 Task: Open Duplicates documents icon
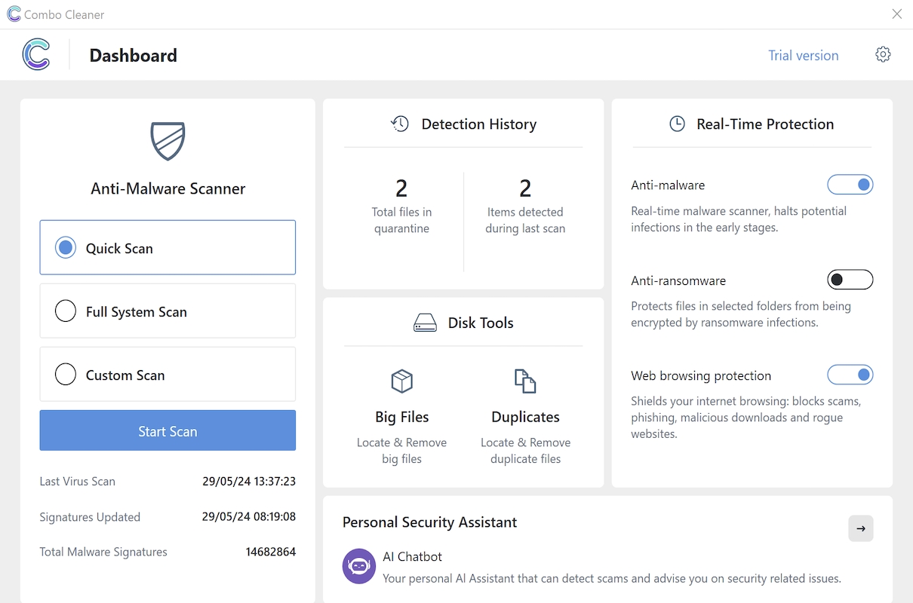click(525, 381)
